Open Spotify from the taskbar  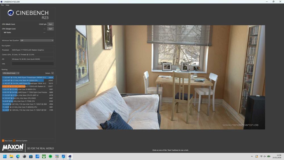[x=50, y=156]
